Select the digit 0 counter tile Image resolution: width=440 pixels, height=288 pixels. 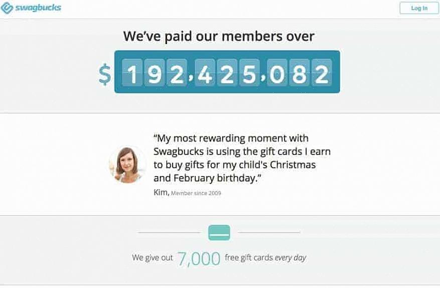point(277,72)
